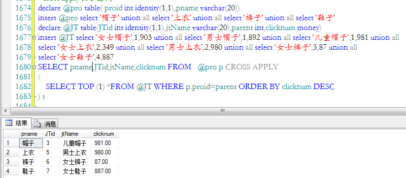Click the 男士上衣 cell in the results

click(75, 152)
